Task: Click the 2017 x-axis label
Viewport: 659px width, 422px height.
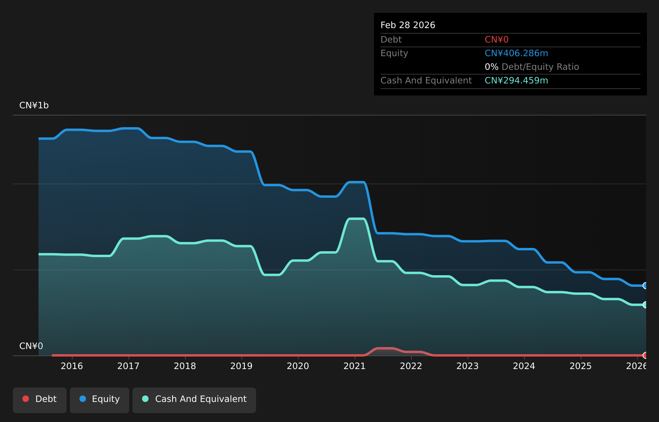Action: coord(128,366)
